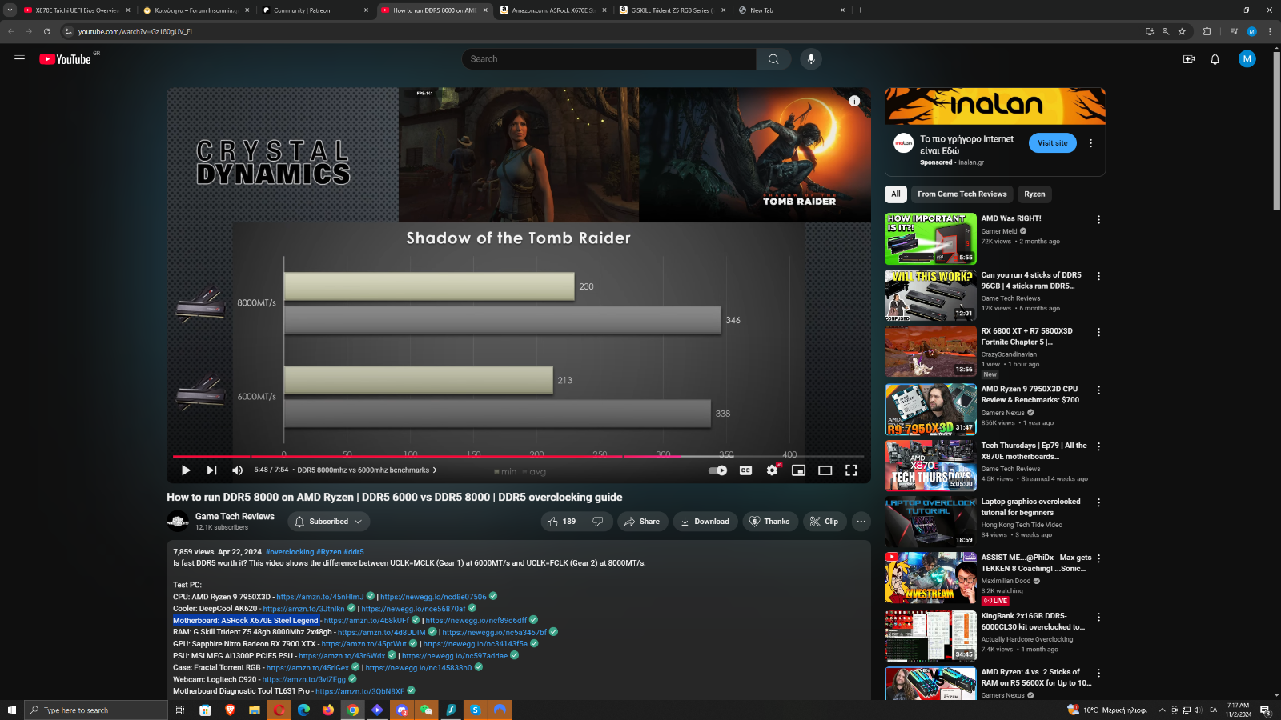Open the YouTube account avatar menu
1281x720 pixels.
coord(1247,59)
